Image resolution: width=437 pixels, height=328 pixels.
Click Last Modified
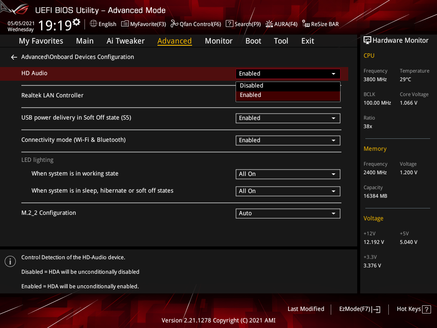[x=306, y=309]
